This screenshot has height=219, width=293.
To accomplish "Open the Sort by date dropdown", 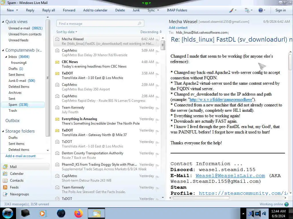I will click(66, 32).
